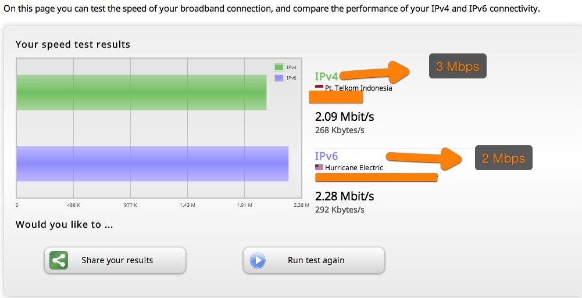Click the green IPv4 heading
The image size is (582, 298).
(x=327, y=76)
